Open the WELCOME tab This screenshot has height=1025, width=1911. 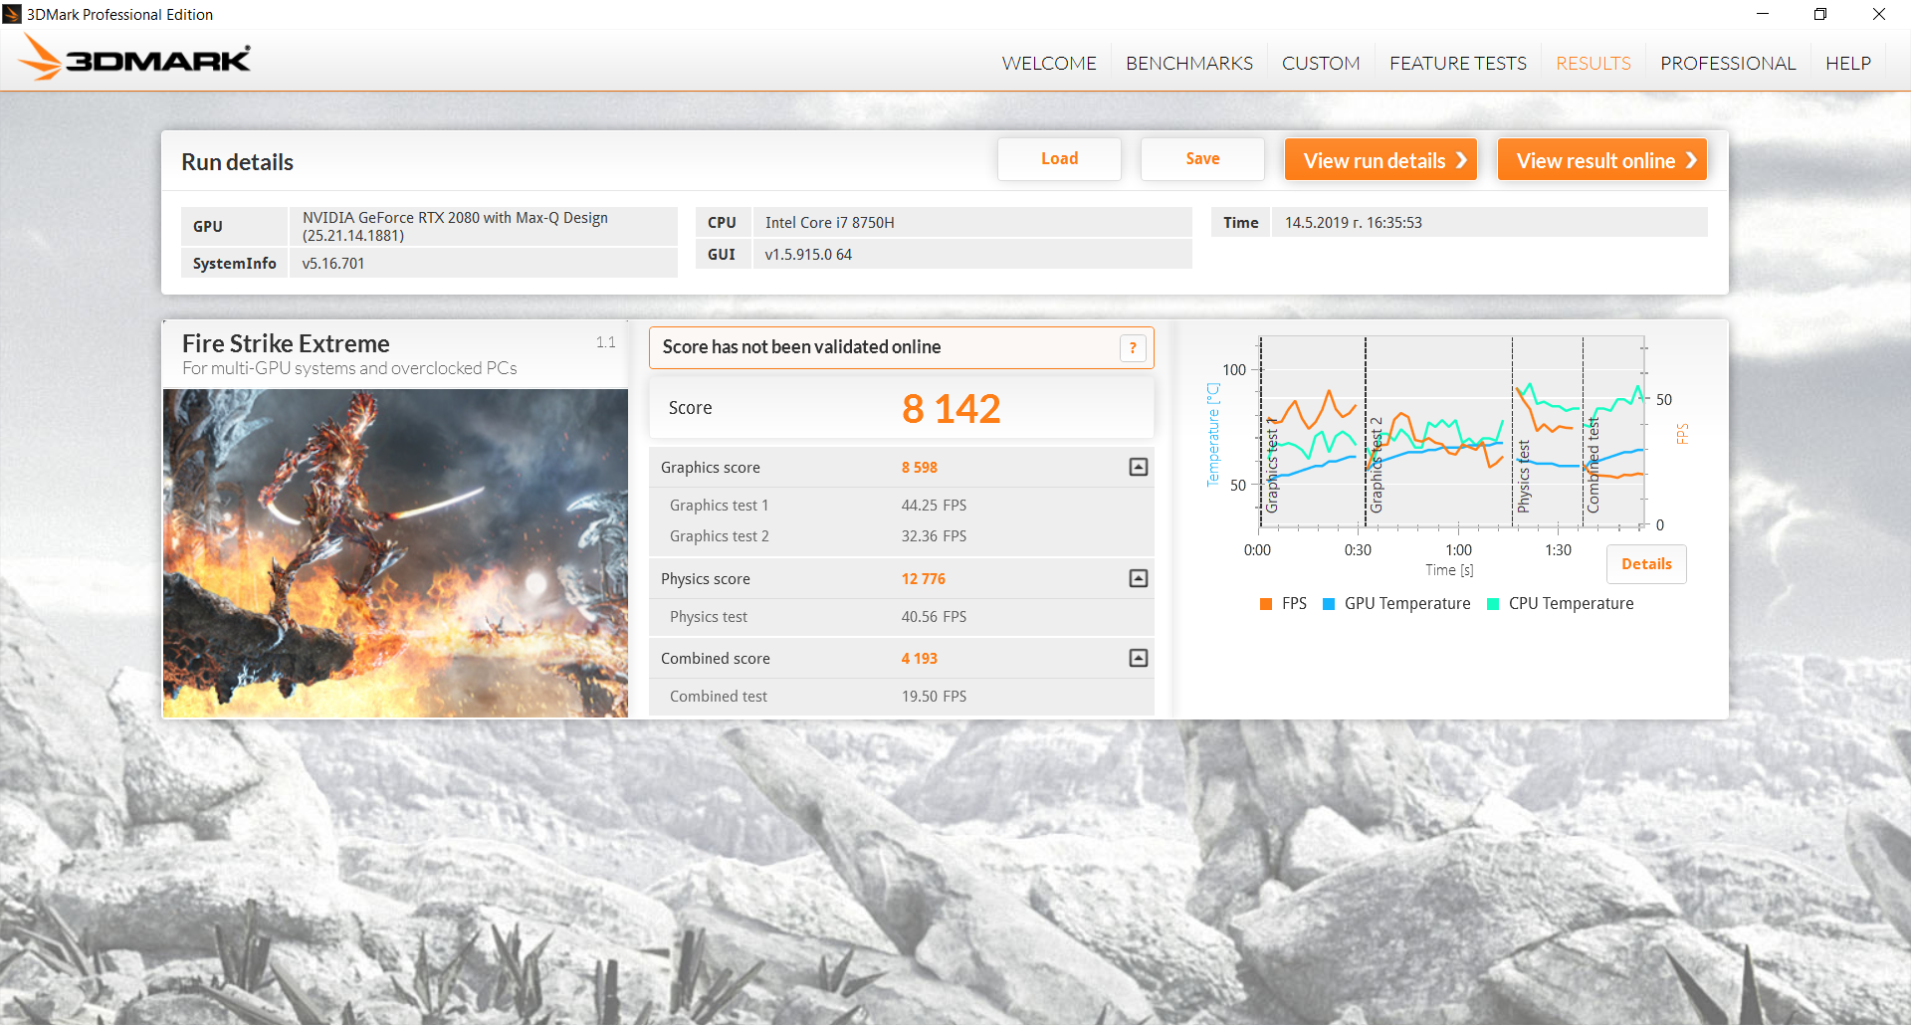click(x=1049, y=63)
